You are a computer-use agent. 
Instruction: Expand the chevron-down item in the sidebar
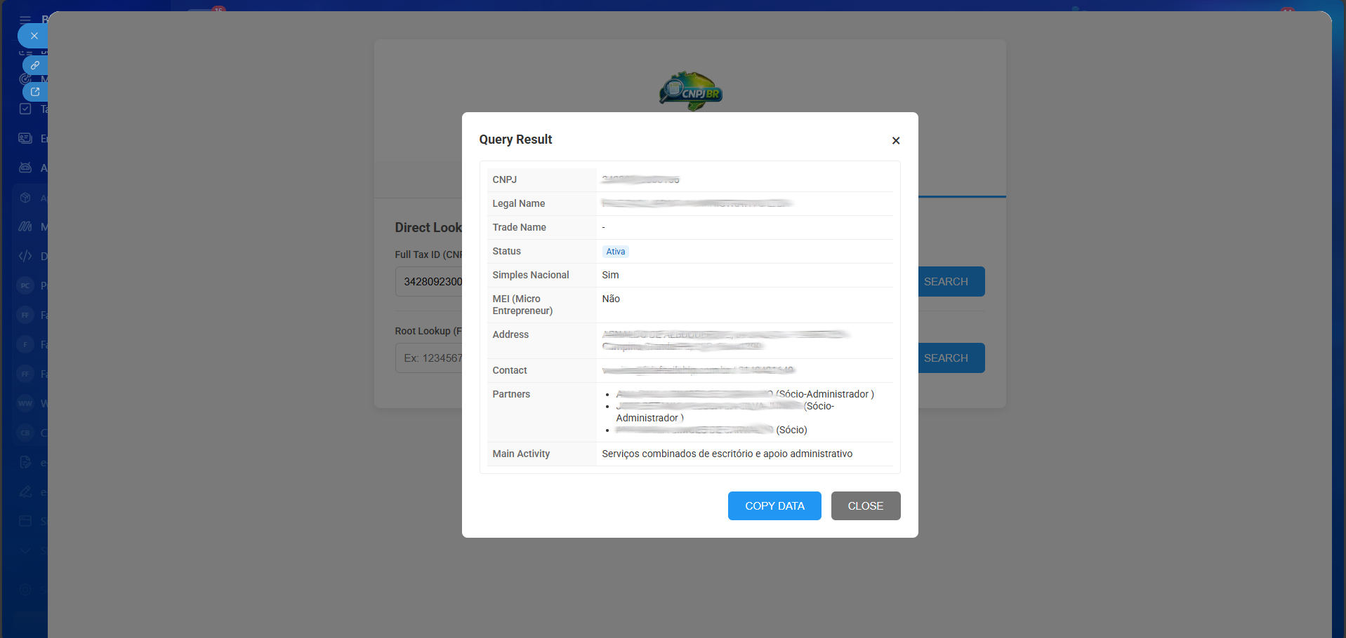pos(25,550)
